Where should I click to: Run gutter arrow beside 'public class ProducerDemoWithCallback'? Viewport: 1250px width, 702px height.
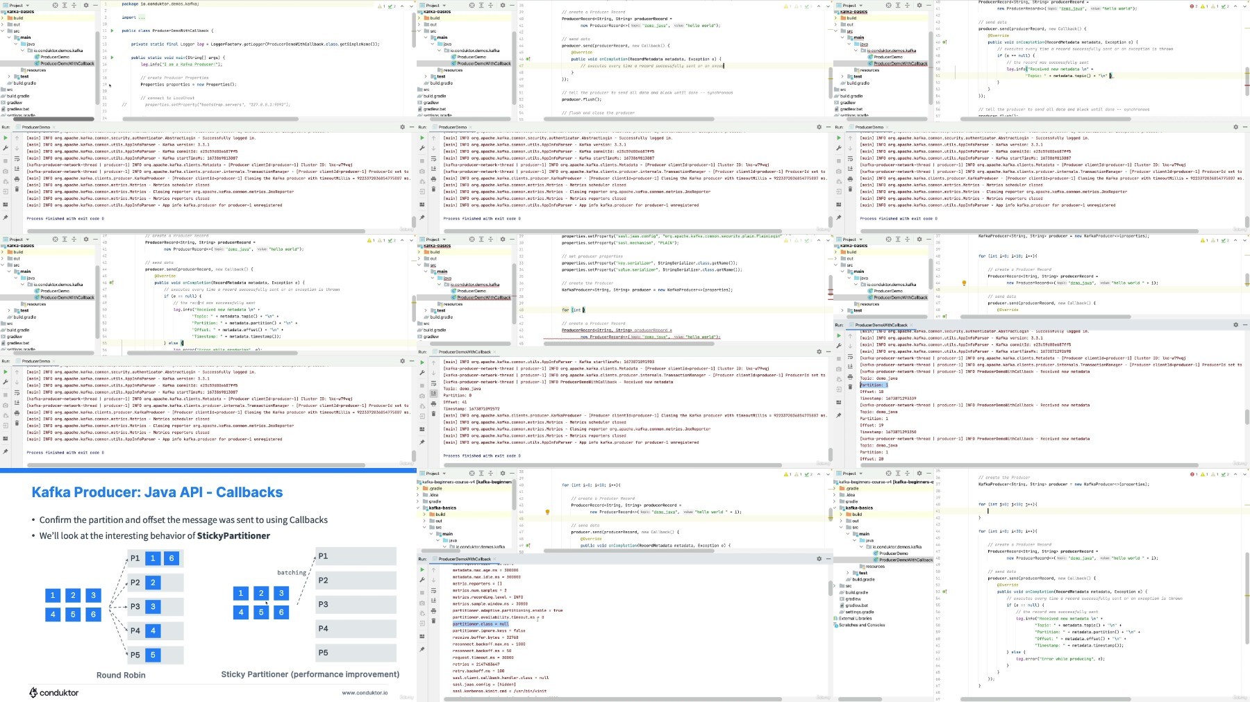point(112,31)
